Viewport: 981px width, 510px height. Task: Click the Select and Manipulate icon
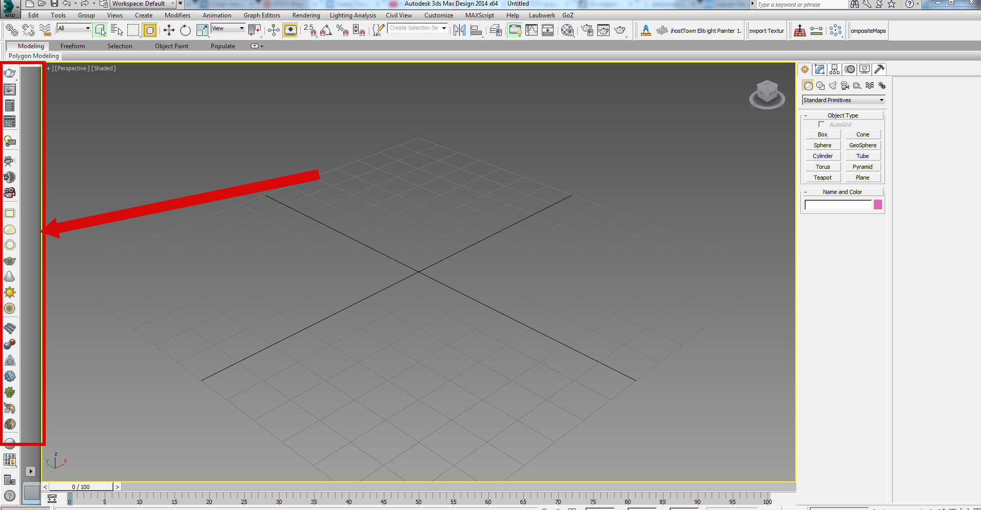pyautogui.click(x=273, y=30)
